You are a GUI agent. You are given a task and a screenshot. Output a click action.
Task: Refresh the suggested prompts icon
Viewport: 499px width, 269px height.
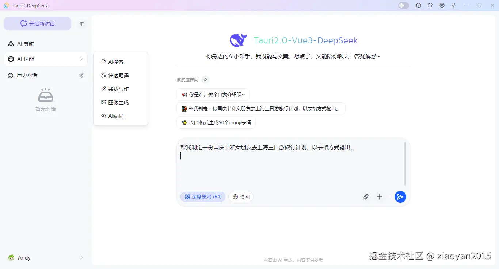pos(205,79)
